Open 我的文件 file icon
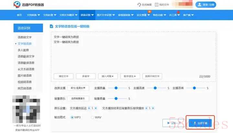The height and width of the screenshot is (133, 233). click(x=157, y=5)
